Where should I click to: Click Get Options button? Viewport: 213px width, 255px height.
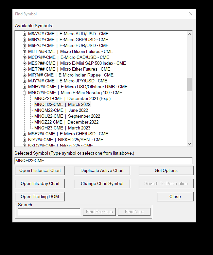166,170
